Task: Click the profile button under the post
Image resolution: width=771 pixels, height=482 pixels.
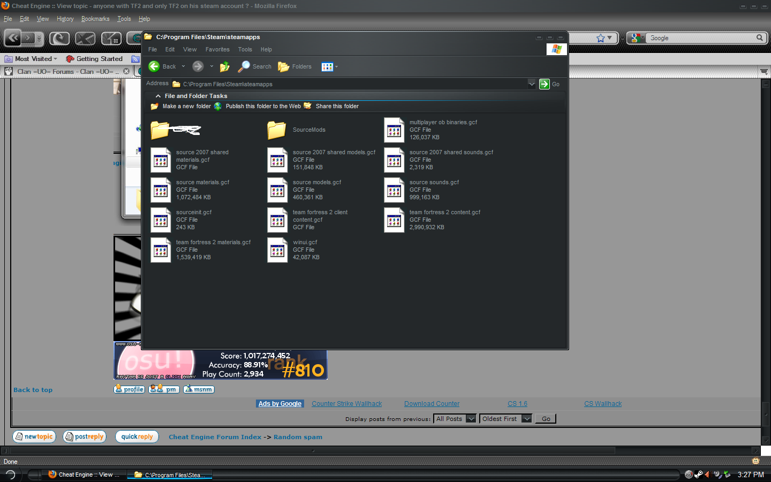Action: click(129, 389)
